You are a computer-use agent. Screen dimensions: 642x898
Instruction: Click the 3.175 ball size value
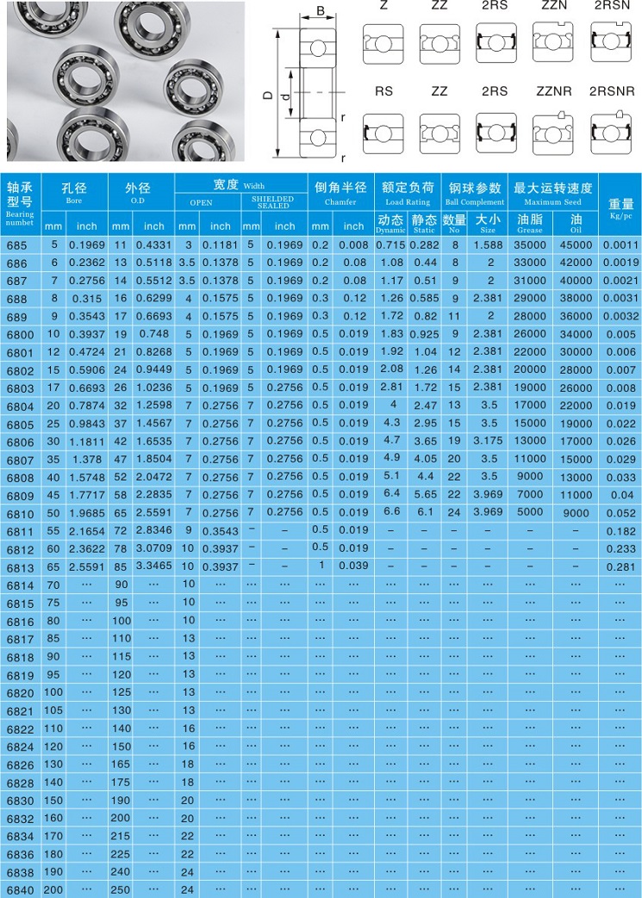pyautogui.click(x=488, y=441)
